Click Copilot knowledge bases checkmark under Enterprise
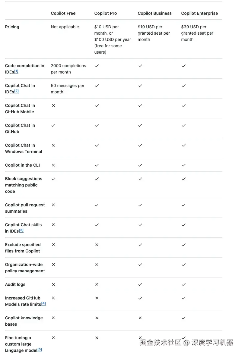241x354 pixels. tap(184, 318)
